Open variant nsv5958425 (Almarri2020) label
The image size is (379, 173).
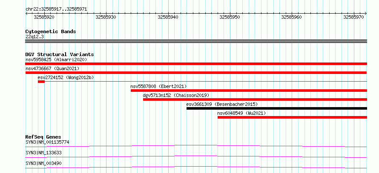[x=56, y=60]
